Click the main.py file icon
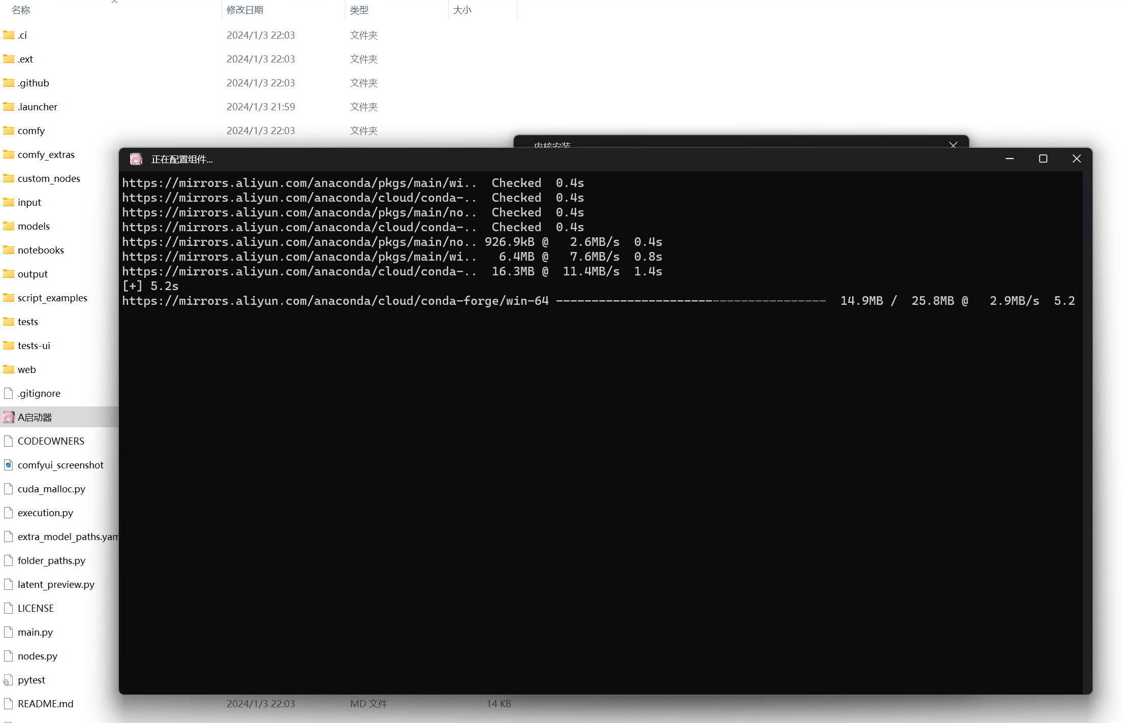Viewport: 1122px width, 723px height. pyautogui.click(x=9, y=632)
